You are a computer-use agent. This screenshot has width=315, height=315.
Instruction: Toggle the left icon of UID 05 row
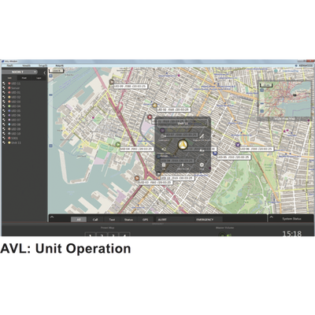4,111
